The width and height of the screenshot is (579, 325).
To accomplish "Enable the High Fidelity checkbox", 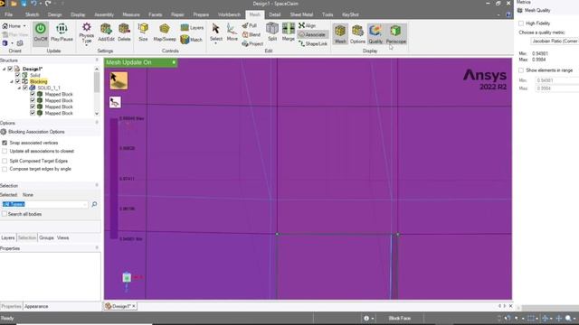I will coord(521,23).
